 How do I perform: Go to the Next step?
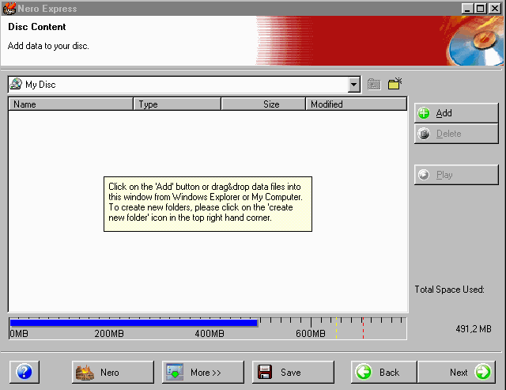pyautogui.click(x=460, y=372)
